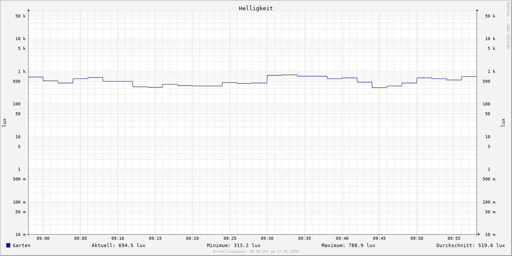This screenshot has height=256, width=512.
Task: Click the blue Garten legend color box
Action: 8,245
